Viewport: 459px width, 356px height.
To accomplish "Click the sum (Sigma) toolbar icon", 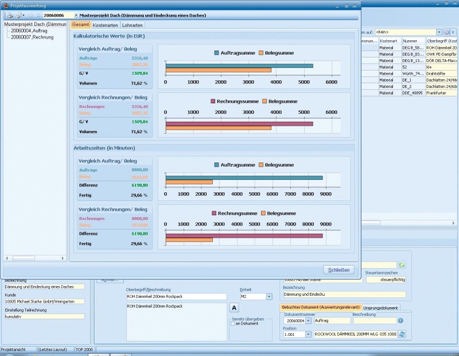I will (38, 16).
